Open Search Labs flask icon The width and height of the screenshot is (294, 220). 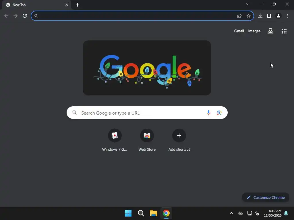click(x=270, y=31)
